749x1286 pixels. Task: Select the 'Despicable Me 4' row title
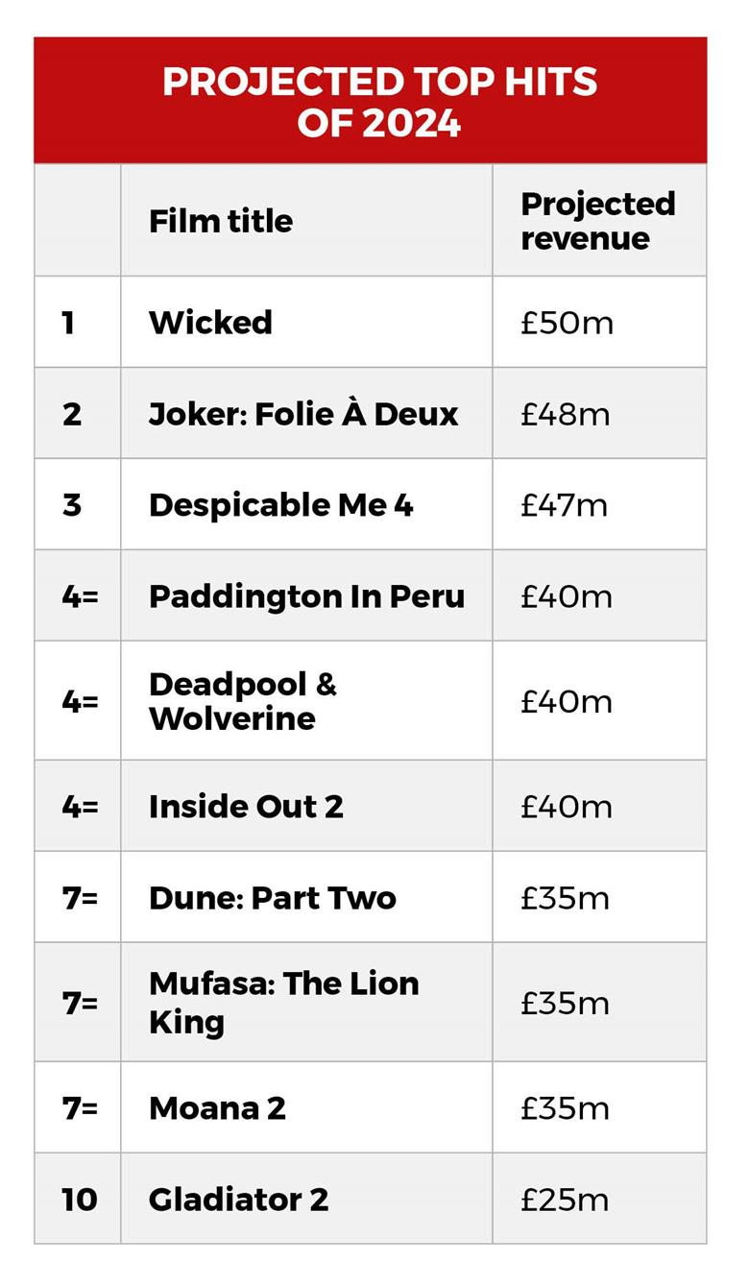click(280, 505)
